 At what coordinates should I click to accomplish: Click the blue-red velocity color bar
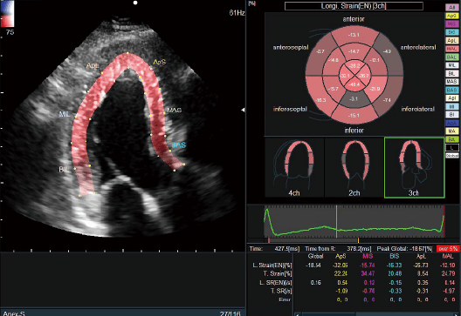pyautogui.click(x=7, y=13)
